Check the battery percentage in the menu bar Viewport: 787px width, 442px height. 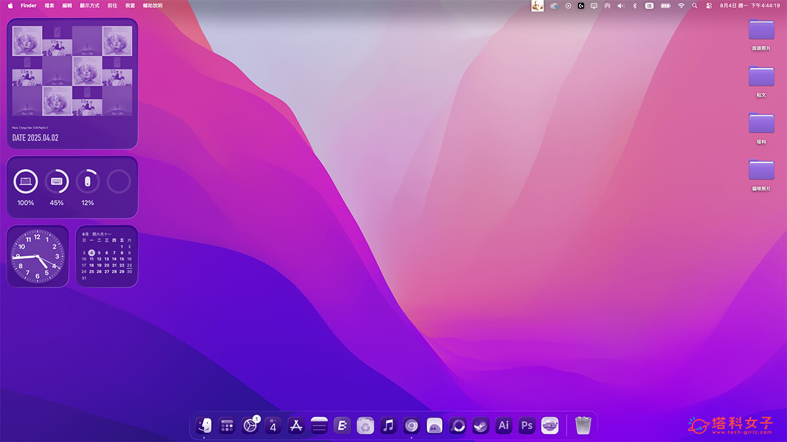point(665,6)
